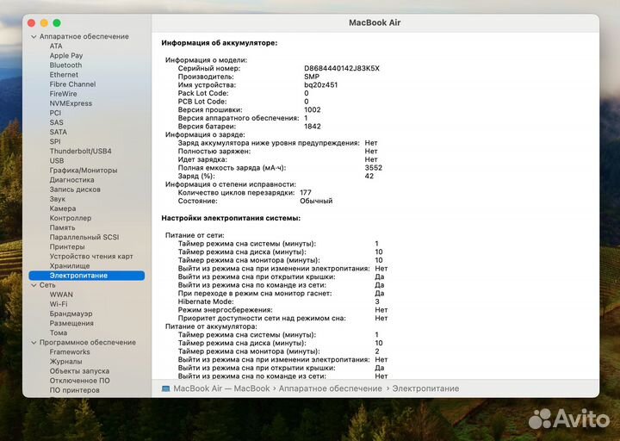The width and height of the screenshot is (620, 441).
Task: Click the MacBook laptop icon in path bar
Action: point(166,388)
